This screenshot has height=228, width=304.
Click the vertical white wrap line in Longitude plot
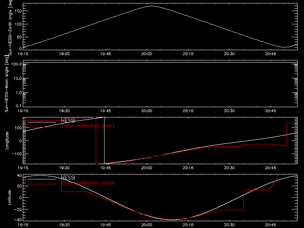coord(104,141)
